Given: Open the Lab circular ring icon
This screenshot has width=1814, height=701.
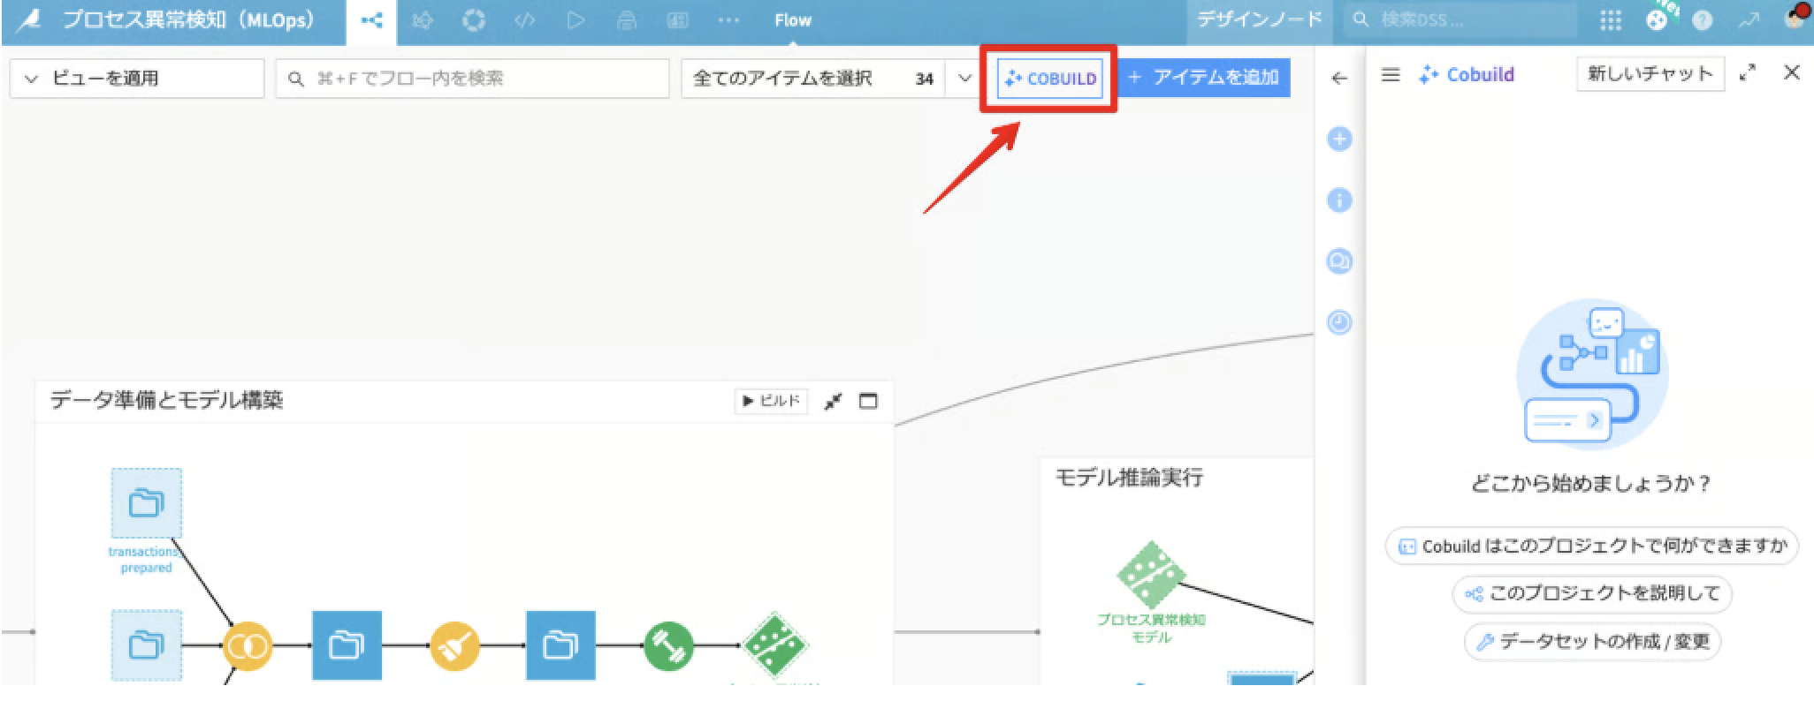Looking at the screenshot, I should point(474,20).
